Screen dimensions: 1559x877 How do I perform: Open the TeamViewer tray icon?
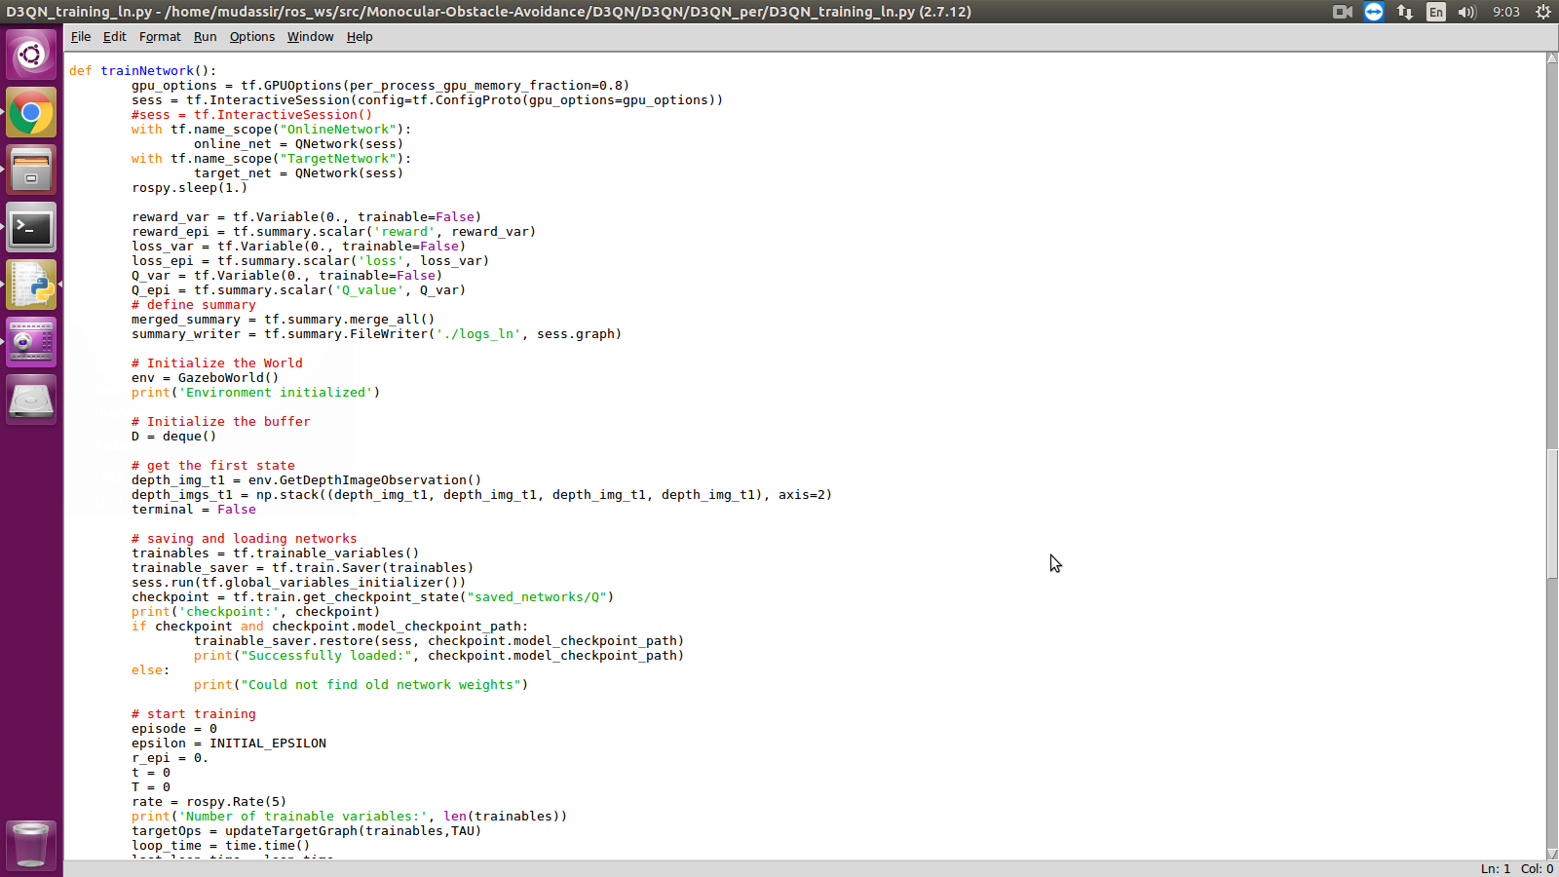click(1374, 12)
